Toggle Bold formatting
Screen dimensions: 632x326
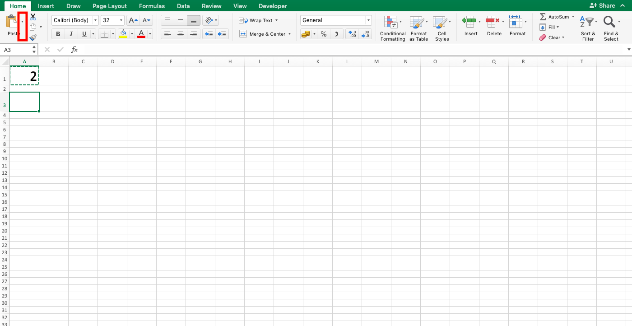pos(58,34)
